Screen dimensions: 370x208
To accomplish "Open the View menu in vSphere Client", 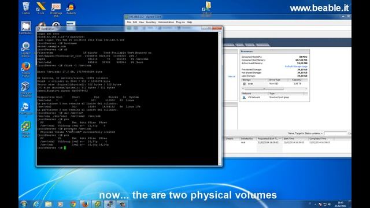I will (x=141, y=22).
